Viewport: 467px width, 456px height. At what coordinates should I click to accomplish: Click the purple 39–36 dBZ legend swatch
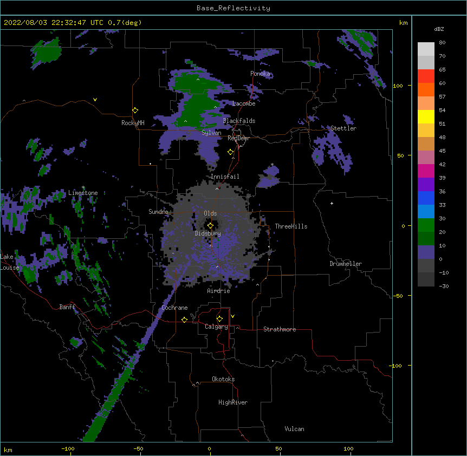[426, 185]
